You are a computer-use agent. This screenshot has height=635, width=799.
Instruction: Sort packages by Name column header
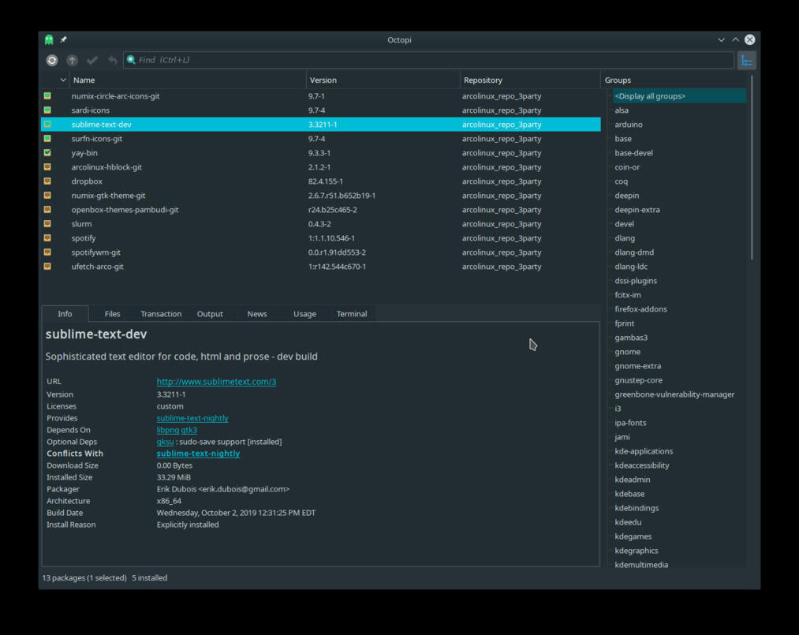coord(188,80)
